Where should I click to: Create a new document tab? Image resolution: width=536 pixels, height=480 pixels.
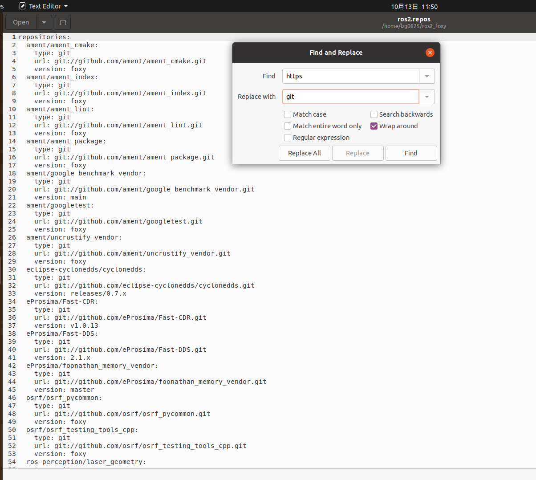pyautogui.click(x=62, y=22)
